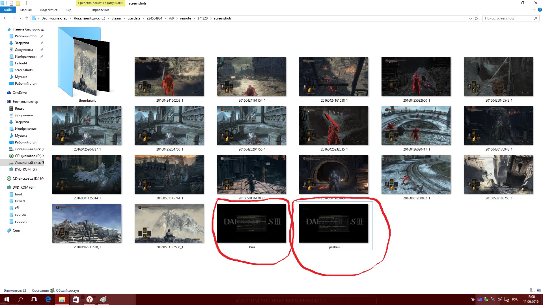Open the Help question mark icon
The height and width of the screenshot is (305, 543).
[540, 10]
